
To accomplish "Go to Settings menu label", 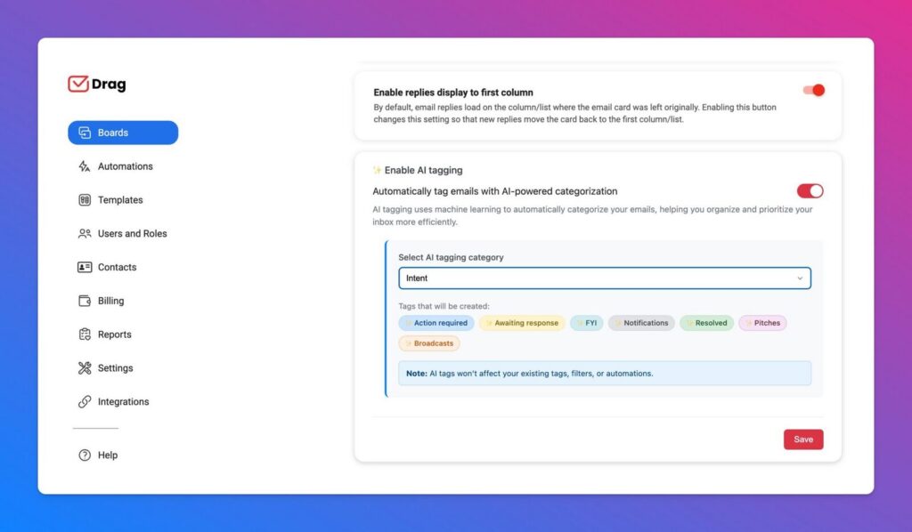I will click(115, 368).
